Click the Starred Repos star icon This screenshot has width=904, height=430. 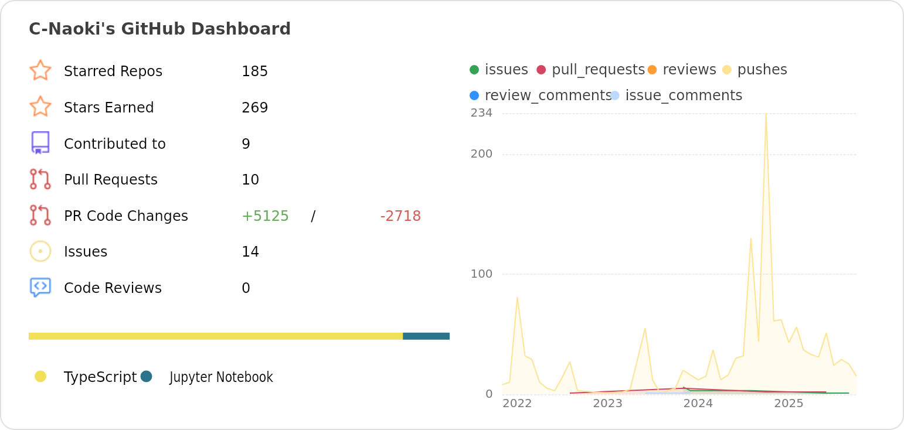pyautogui.click(x=40, y=70)
